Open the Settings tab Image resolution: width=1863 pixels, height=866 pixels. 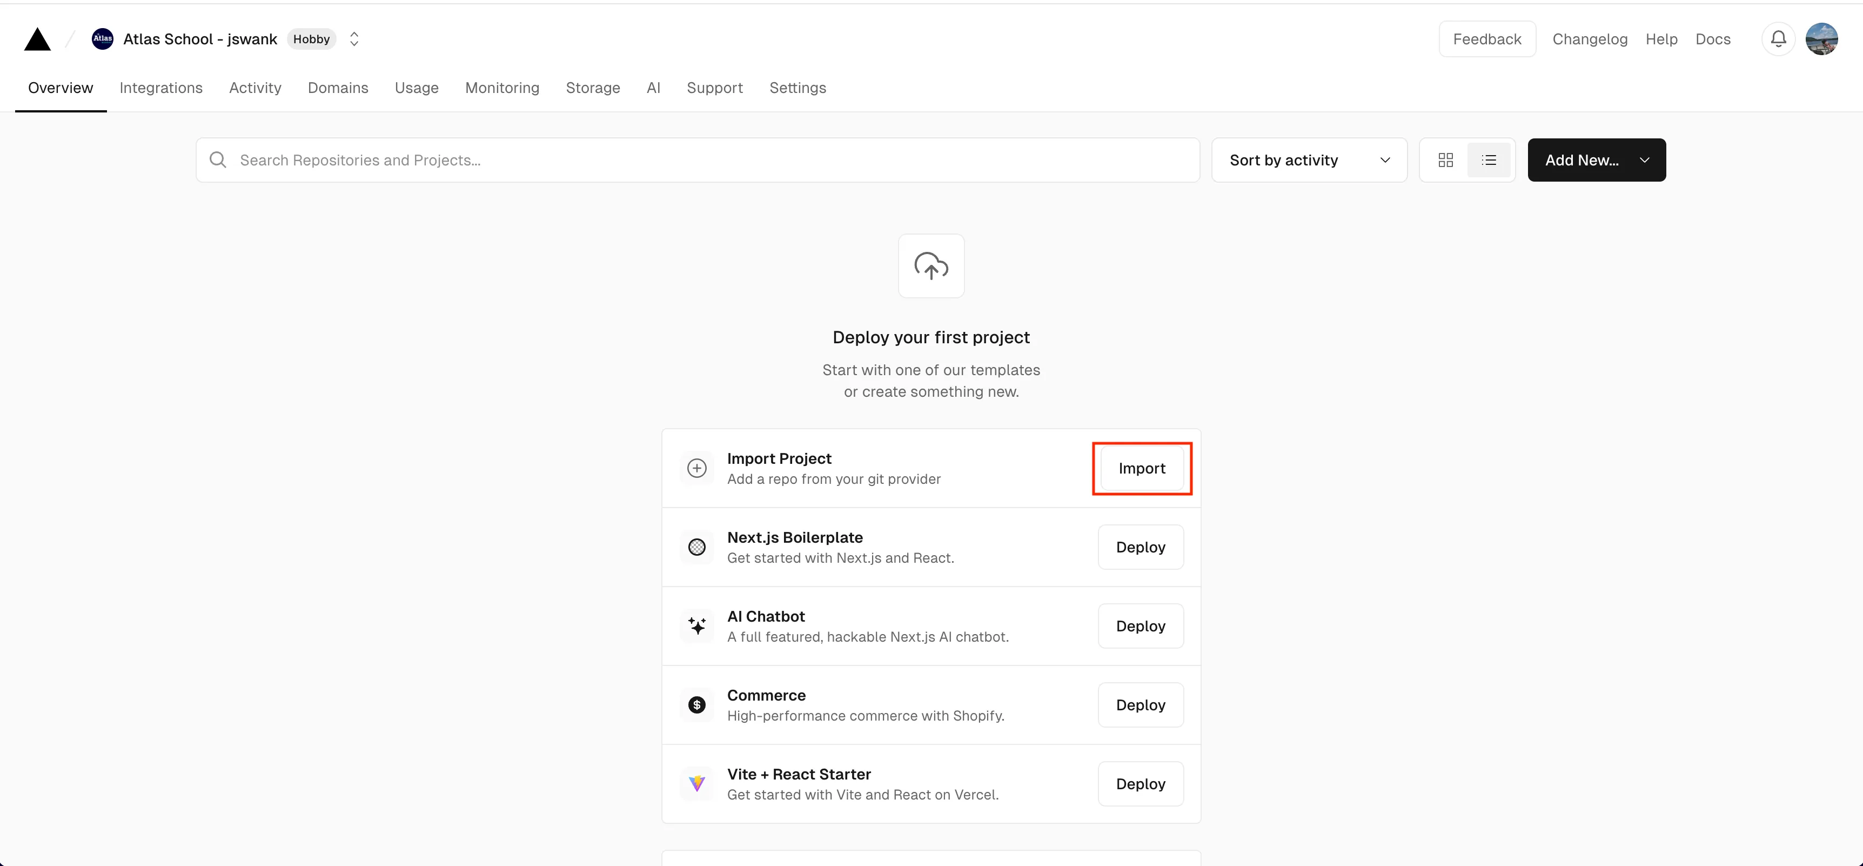tap(798, 88)
